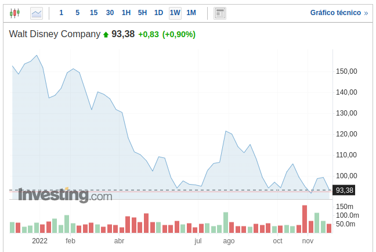The image size is (376, 252).
Task: Click the 140,00 price axis label
Action: click(x=346, y=92)
